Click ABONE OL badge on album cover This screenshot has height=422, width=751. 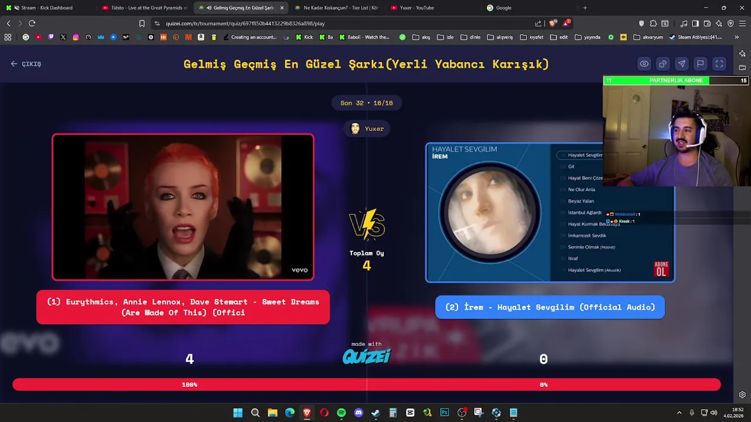pos(661,269)
